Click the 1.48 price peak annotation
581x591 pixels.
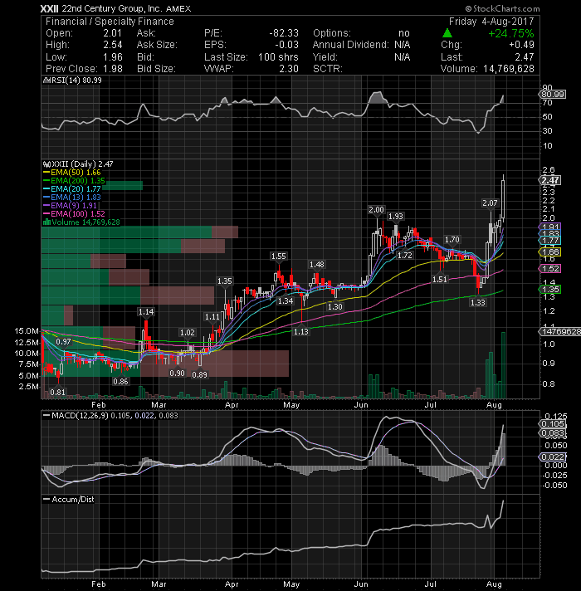(316, 265)
